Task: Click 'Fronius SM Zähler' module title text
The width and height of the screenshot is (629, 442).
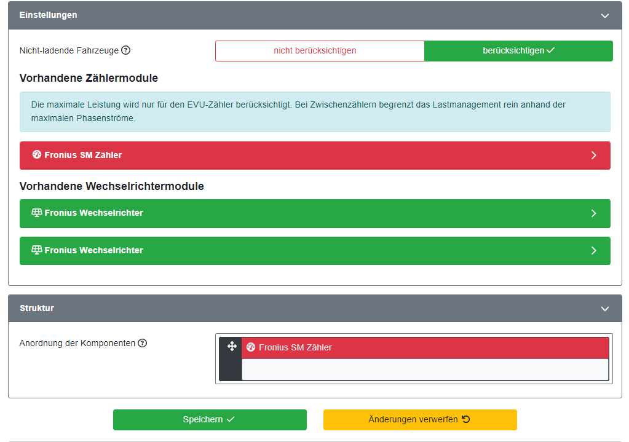Action: click(83, 155)
